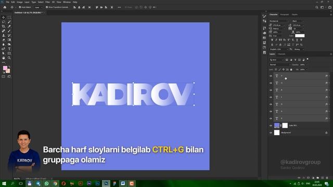This screenshot has height=187, width=333.
Task: Toggle visibility of the Color Fill 1 layer
Action: click(271, 126)
